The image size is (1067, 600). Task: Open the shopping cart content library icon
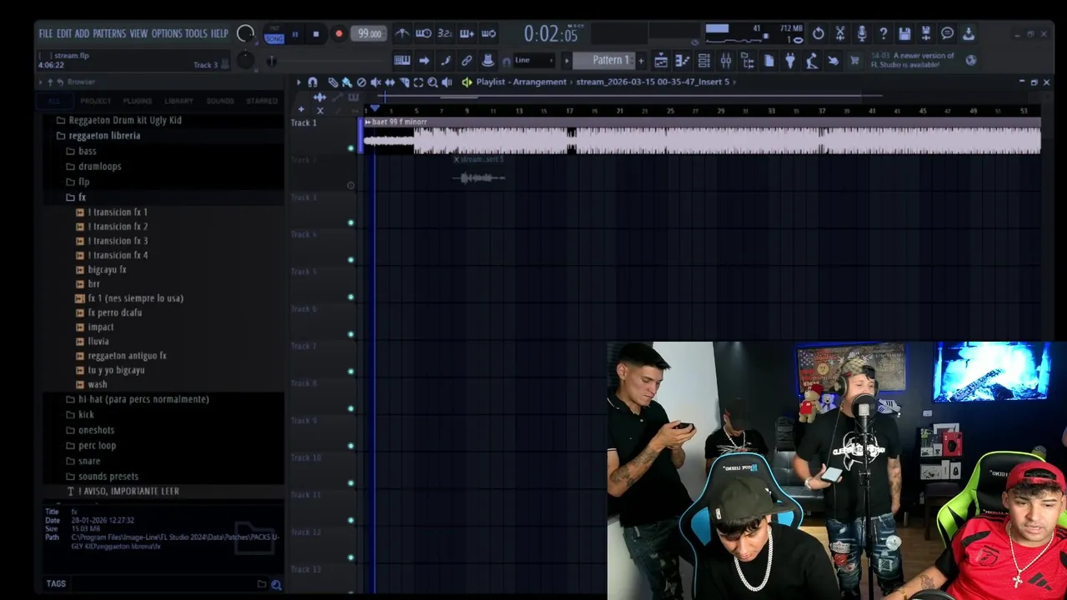(854, 60)
